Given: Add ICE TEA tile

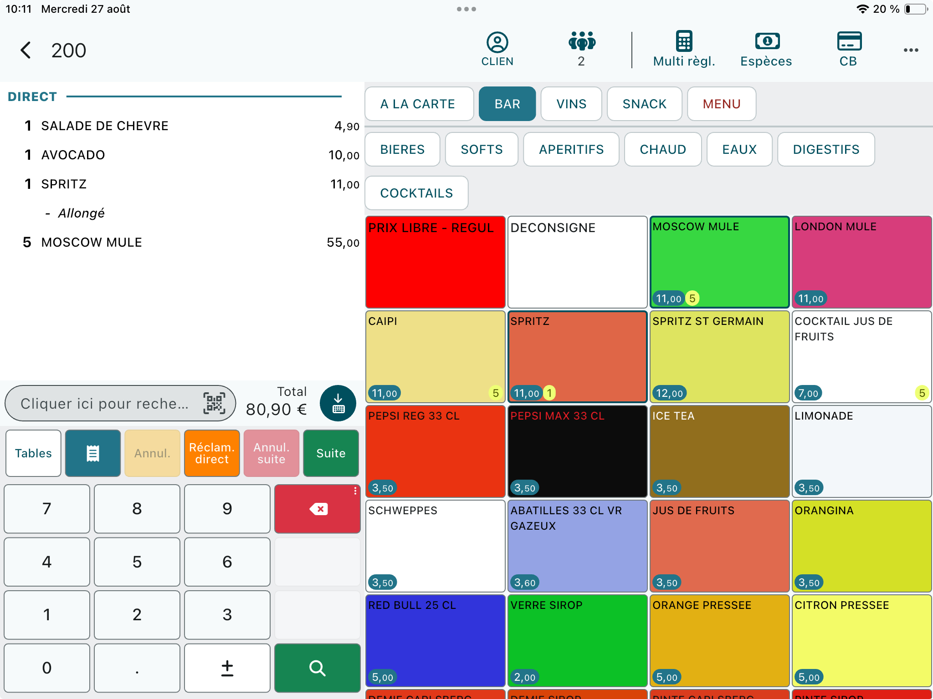Looking at the screenshot, I should click(x=720, y=451).
